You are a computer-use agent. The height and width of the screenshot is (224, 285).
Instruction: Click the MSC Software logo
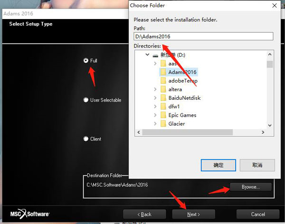coord(30,214)
